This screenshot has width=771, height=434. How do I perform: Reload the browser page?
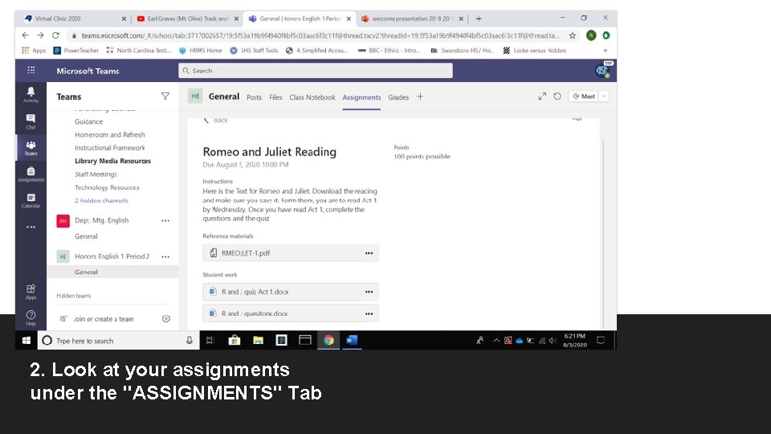[55, 35]
